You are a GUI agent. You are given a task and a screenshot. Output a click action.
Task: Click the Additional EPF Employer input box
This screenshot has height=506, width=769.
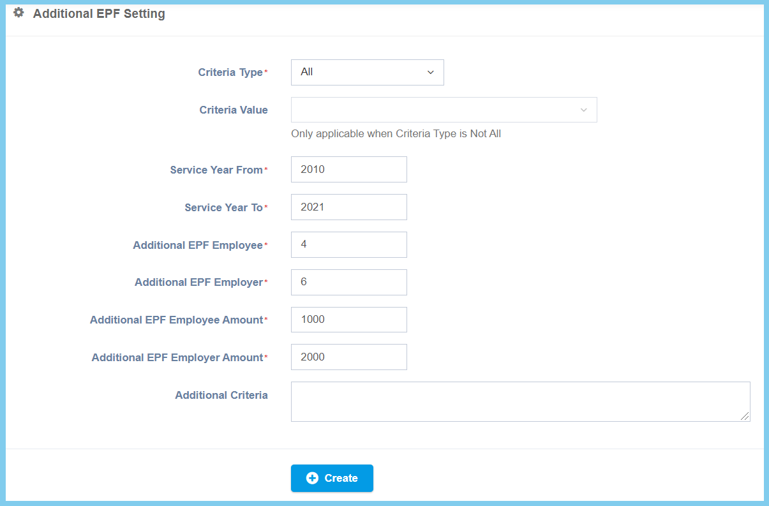click(348, 282)
